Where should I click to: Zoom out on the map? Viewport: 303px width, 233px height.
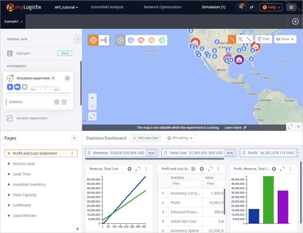coord(92,106)
